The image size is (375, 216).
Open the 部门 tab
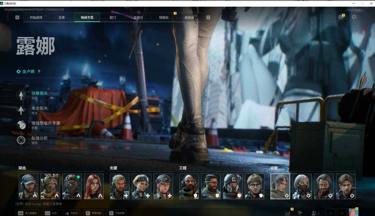[x=113, y=18]
